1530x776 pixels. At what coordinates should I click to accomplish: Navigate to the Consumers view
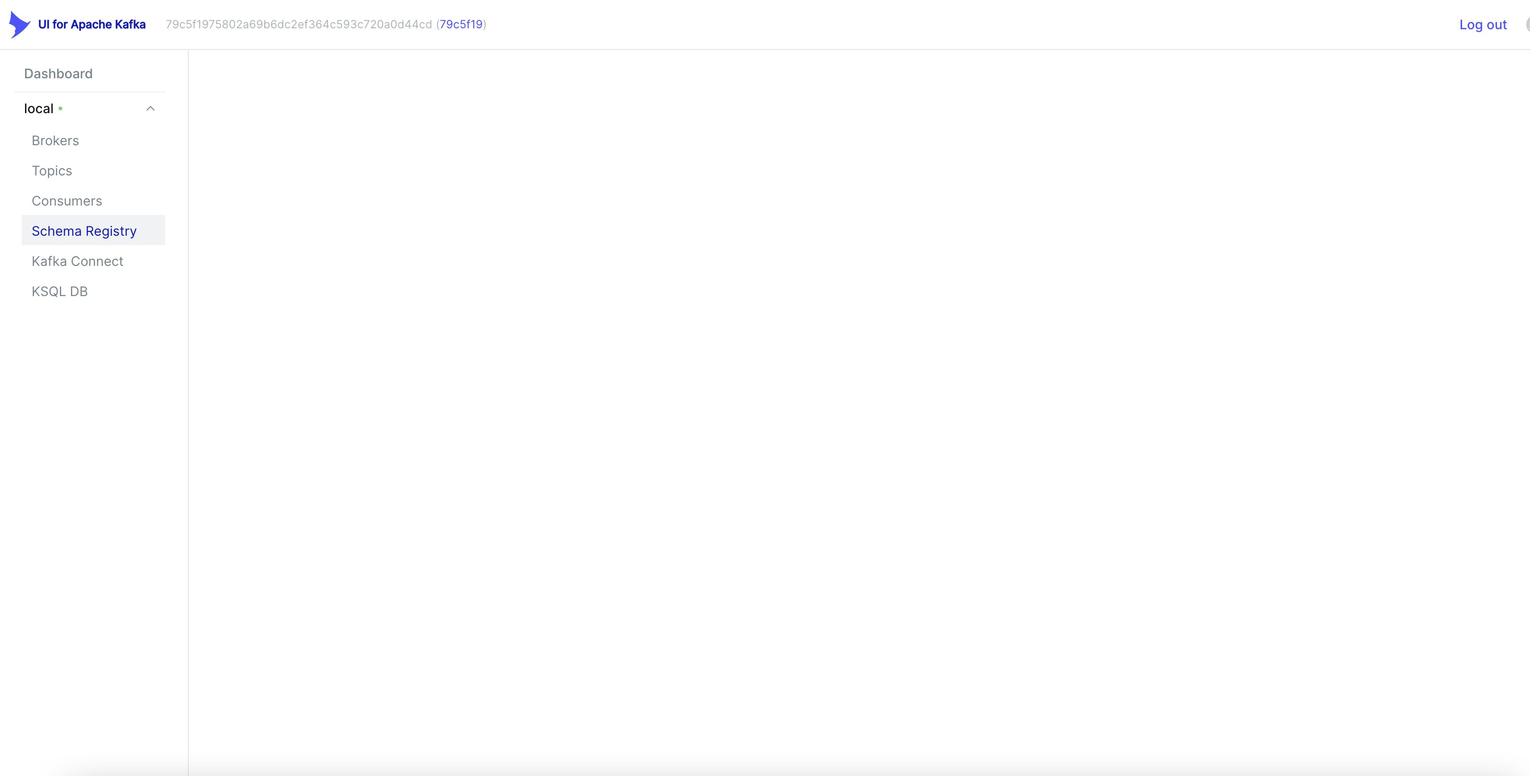(x=67, y=200)
